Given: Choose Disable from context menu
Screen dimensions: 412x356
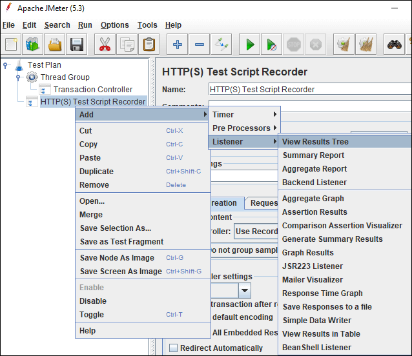Looking at the screenshot, I should pyautogui.click(x=93, y=301).
